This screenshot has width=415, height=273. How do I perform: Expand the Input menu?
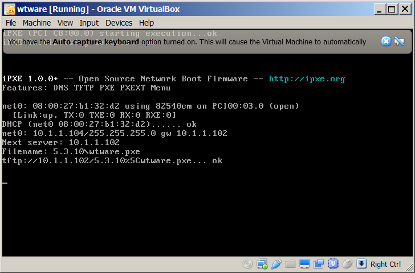pyautogui.click(x=89, y=23)
